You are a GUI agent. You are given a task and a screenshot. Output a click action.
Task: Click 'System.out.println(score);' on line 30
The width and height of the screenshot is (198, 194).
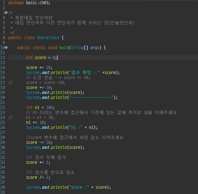[55, 147]
